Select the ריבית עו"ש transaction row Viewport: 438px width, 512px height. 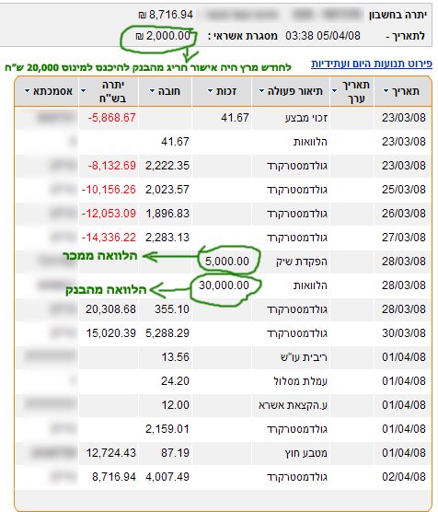[x=224, y=357]
